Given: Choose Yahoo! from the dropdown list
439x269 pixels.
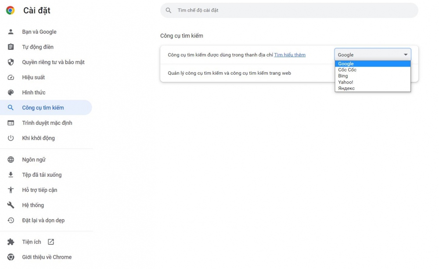Looking at the screenshot, I should [373, 82].
